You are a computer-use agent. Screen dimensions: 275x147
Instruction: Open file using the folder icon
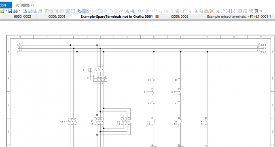pos(2,11)
